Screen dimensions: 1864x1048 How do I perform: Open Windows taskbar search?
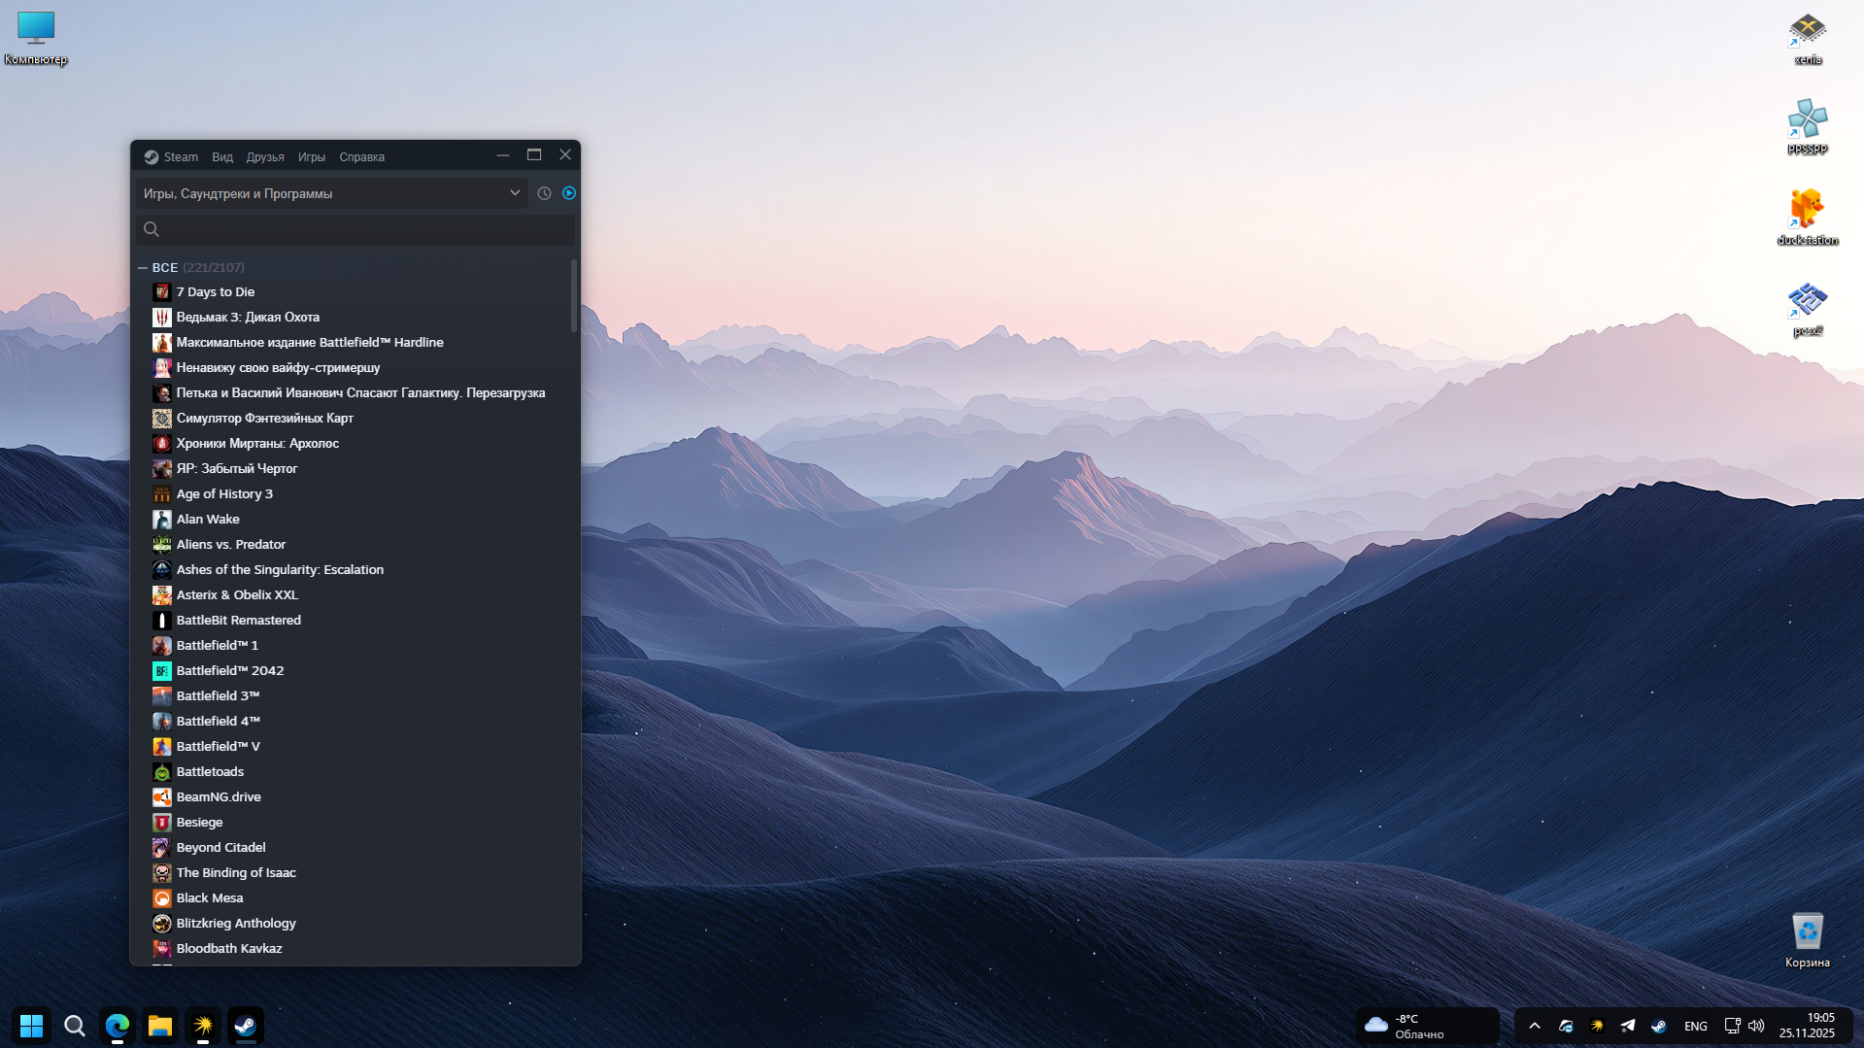click(x=75, y=1026)
